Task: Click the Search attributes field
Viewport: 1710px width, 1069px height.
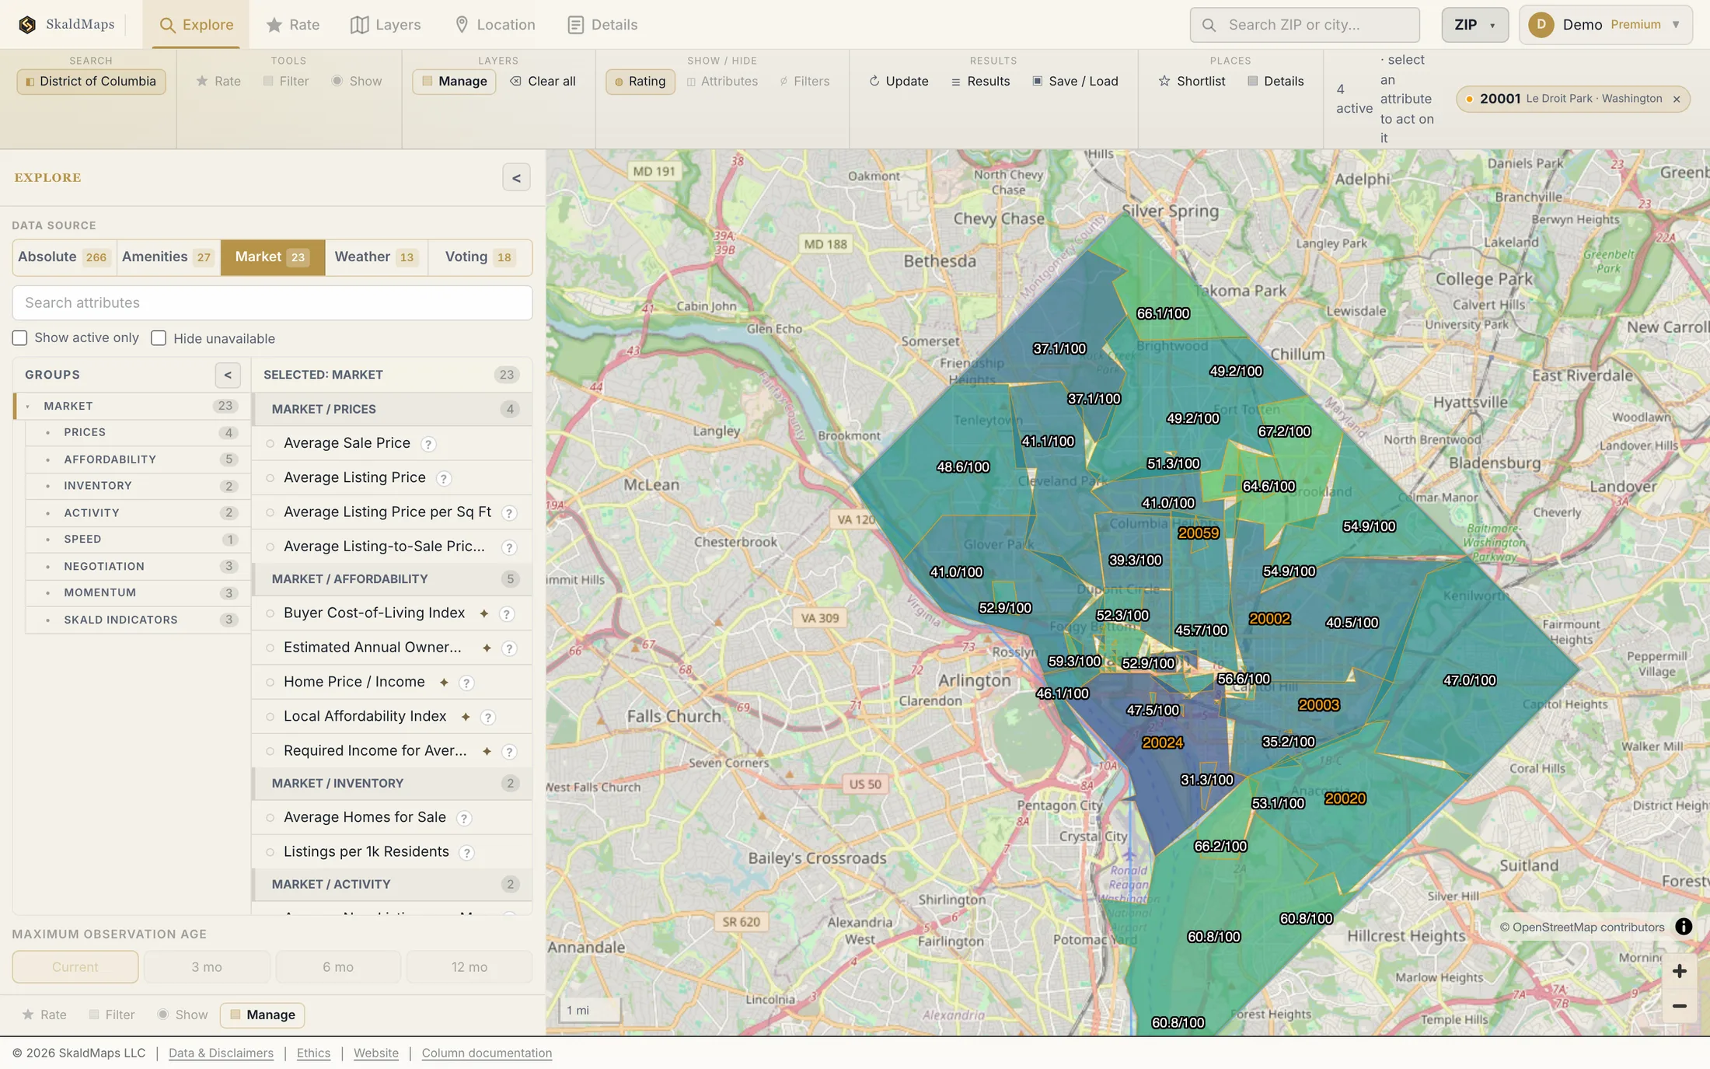Action: click(272, 303)
